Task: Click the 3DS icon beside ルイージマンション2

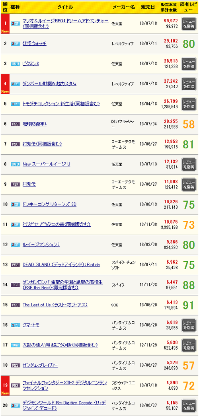Action: [15, 245]
